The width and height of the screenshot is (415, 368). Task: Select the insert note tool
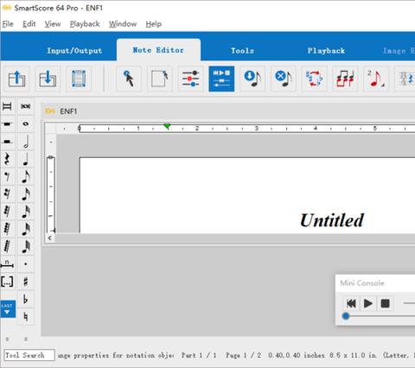[252, 79]
